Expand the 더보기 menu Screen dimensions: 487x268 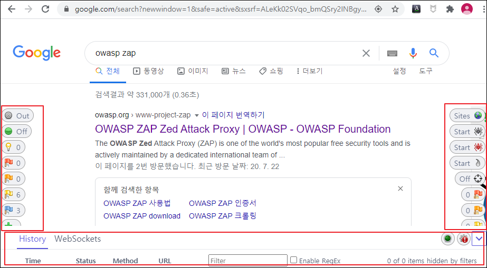click(309, 71)
